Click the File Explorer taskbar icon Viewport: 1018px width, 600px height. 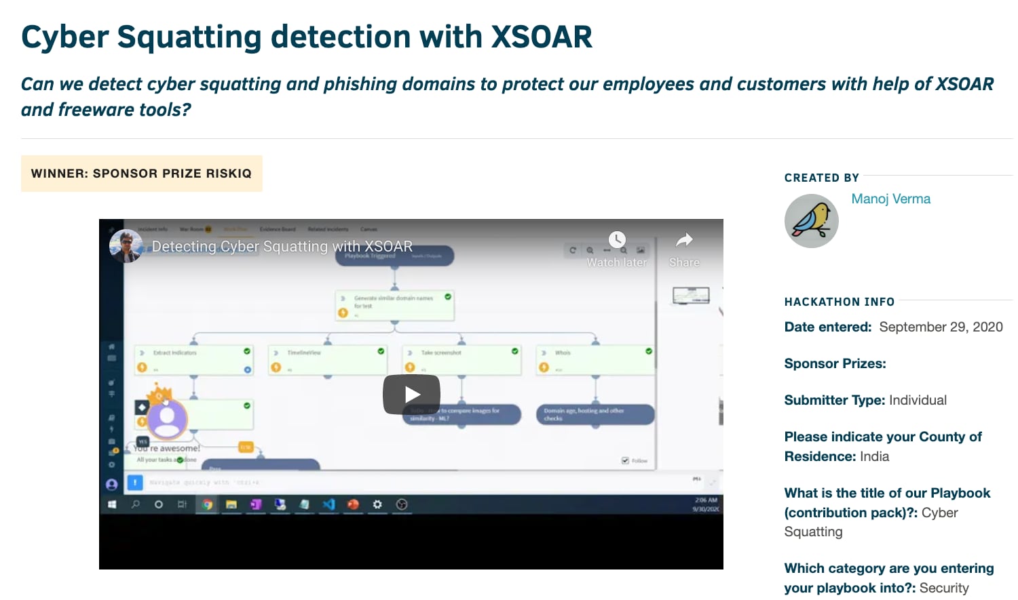tap(231, 504)
